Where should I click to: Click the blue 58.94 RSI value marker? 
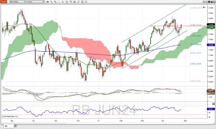(x=211, y=109)
